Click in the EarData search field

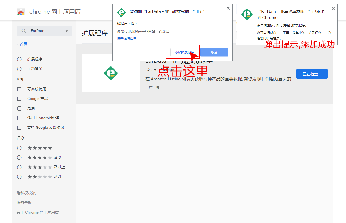click(44, 31)
